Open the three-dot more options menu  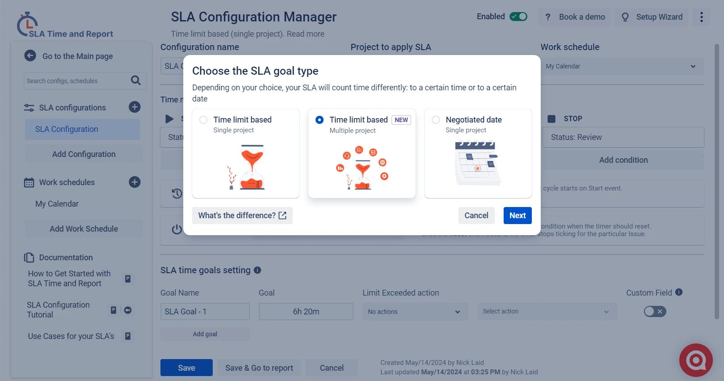[x=701, y=17]
